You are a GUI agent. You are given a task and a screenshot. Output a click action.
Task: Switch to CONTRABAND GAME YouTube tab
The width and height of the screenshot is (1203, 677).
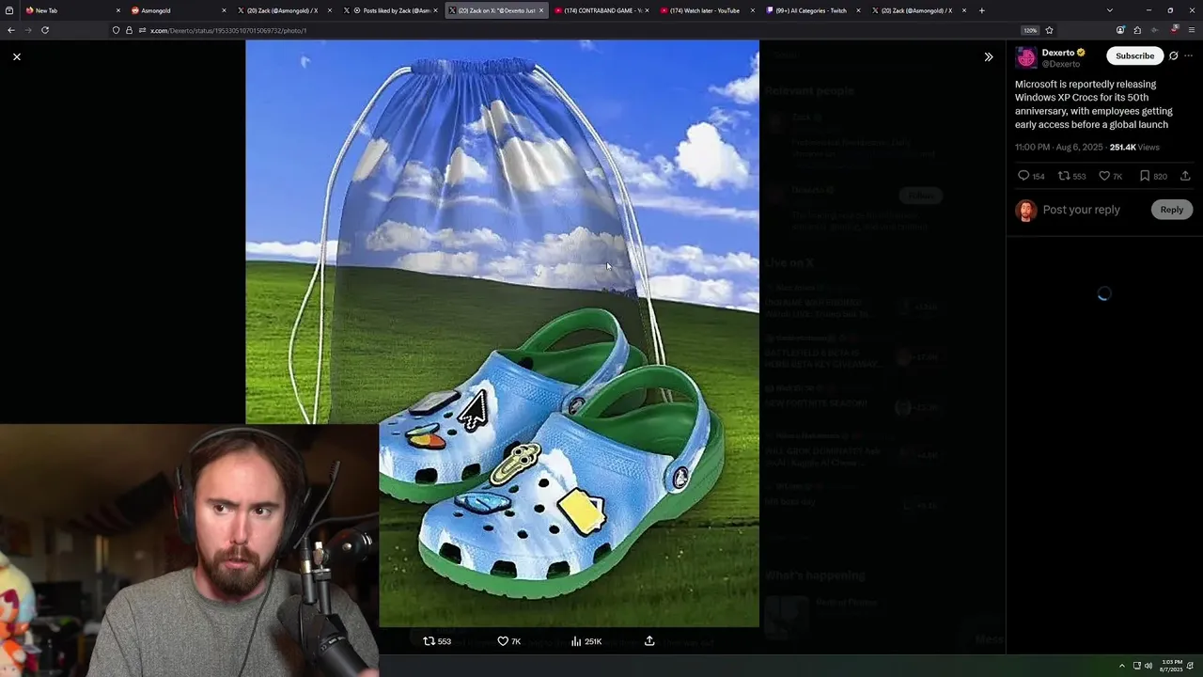pyautogui.click(x=600, y=10)
